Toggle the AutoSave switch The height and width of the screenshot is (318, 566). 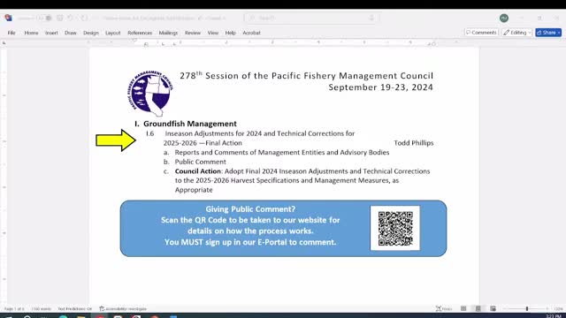45,18
